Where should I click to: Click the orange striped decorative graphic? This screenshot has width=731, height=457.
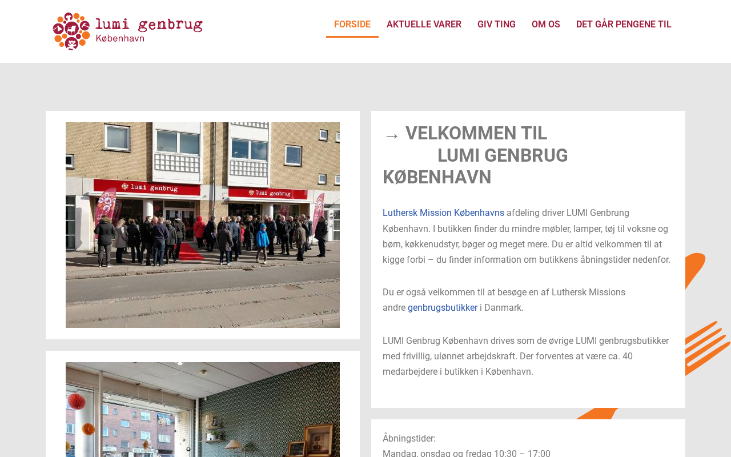(x=708, y=348)
